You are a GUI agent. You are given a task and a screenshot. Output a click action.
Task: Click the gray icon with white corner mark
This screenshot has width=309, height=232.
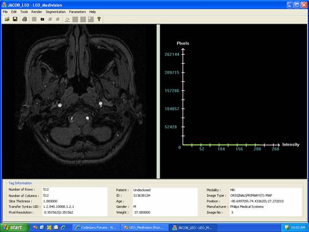(x=91, y=19)
